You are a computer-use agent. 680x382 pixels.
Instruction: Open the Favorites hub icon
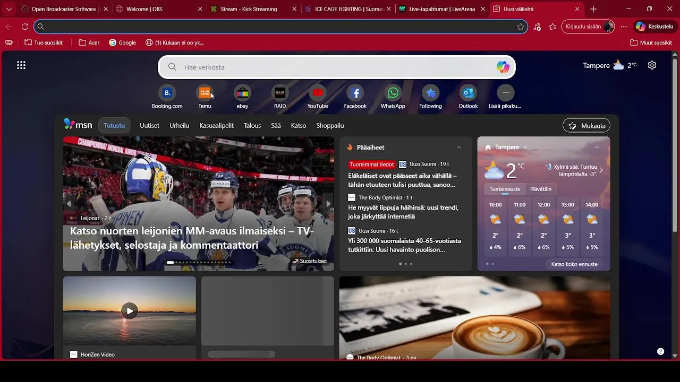[x=553, y=27]
